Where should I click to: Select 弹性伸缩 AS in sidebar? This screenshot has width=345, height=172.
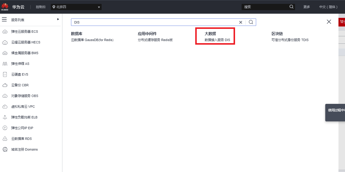[x=20, y=64]
